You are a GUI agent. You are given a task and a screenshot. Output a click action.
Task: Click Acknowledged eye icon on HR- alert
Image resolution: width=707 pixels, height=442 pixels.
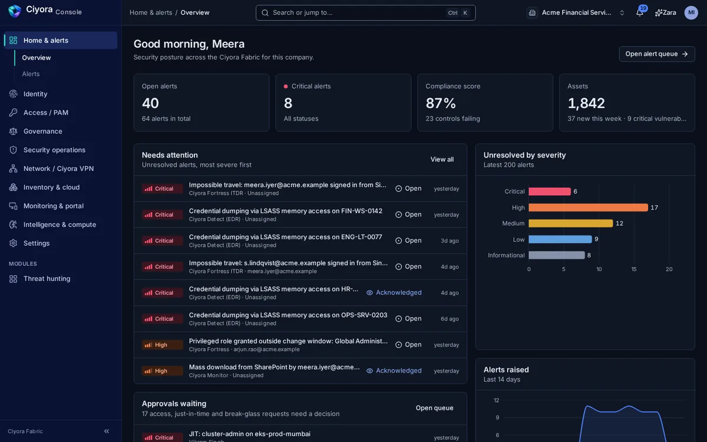370,292
